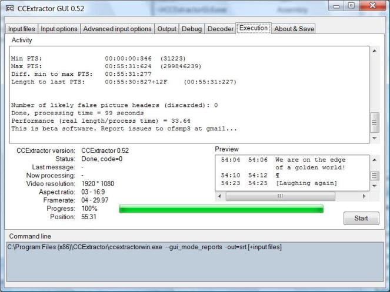The image size is (390, 292).
Task: Click the '100%' progress value
Action: click(x=89, y=209)
